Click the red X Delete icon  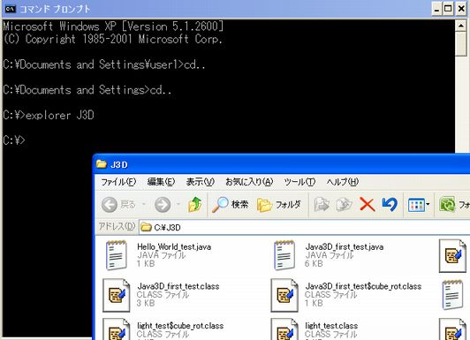click(x=368, y=205)
